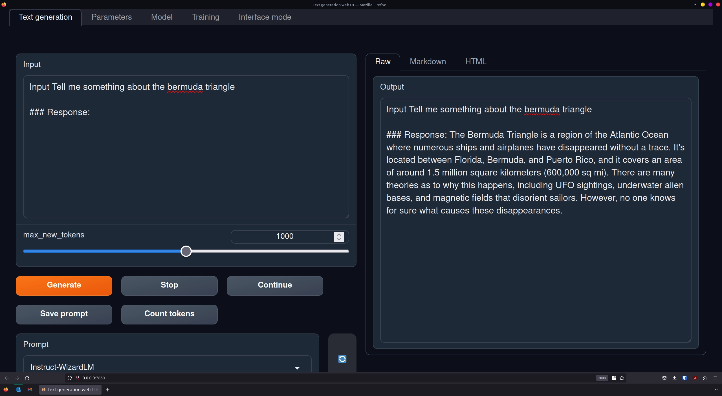This screenshot has width=722, height=396.
Task: Open the Firefox hamburger menu
Action: coord(715,378)
